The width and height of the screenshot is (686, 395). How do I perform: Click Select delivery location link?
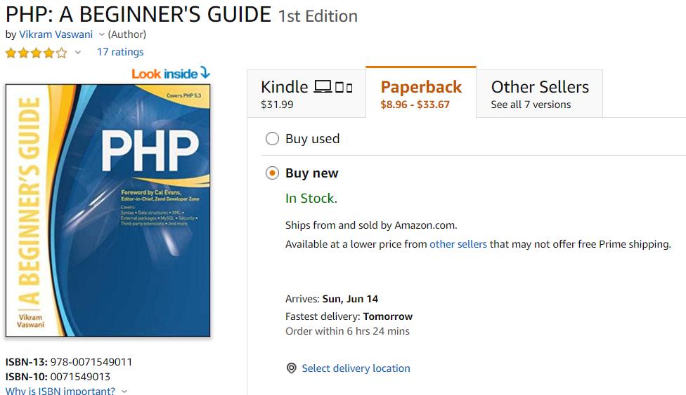(x=356, y=368)
